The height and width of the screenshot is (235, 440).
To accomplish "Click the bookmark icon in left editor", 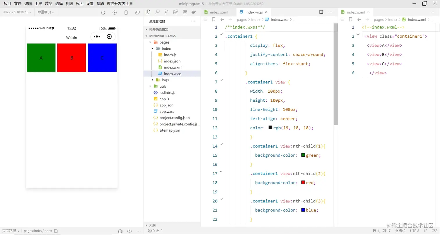I will tap(214, 19).
